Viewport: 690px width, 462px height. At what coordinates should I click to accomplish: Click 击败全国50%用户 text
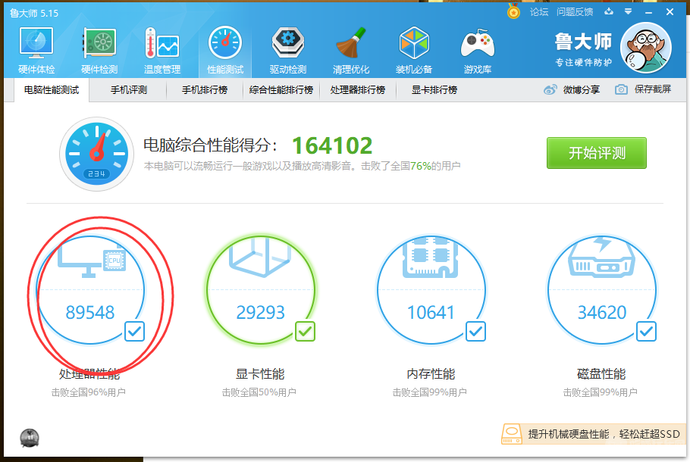coord(259,392)
